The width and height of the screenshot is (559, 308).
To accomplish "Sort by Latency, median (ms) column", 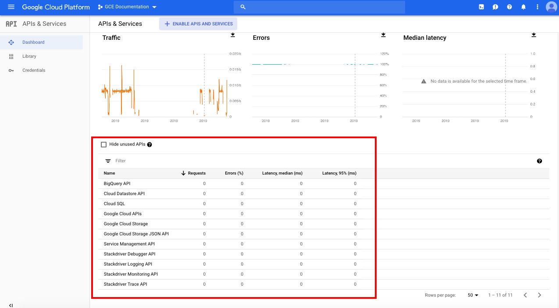I will 282,173.
